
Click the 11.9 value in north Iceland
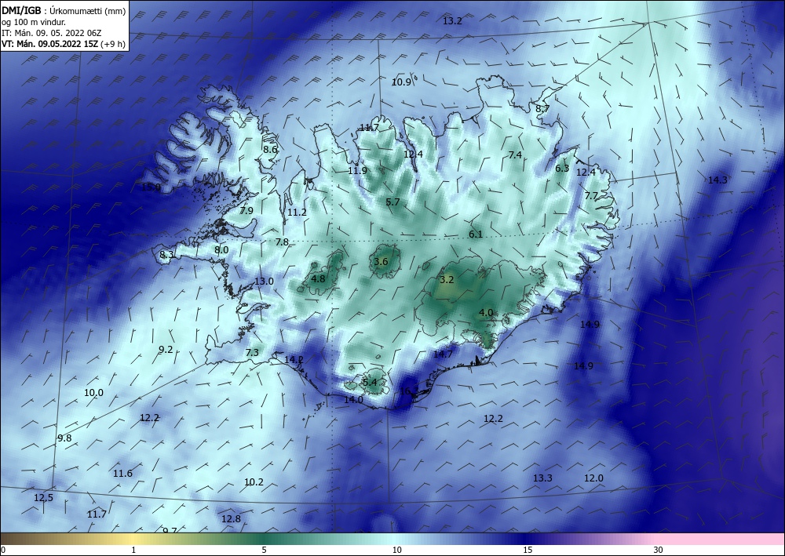tap(357, 171)
